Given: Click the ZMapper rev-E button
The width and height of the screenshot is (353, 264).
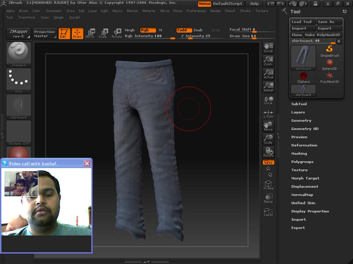Looking at the screenshot, I should click(19, 33).
